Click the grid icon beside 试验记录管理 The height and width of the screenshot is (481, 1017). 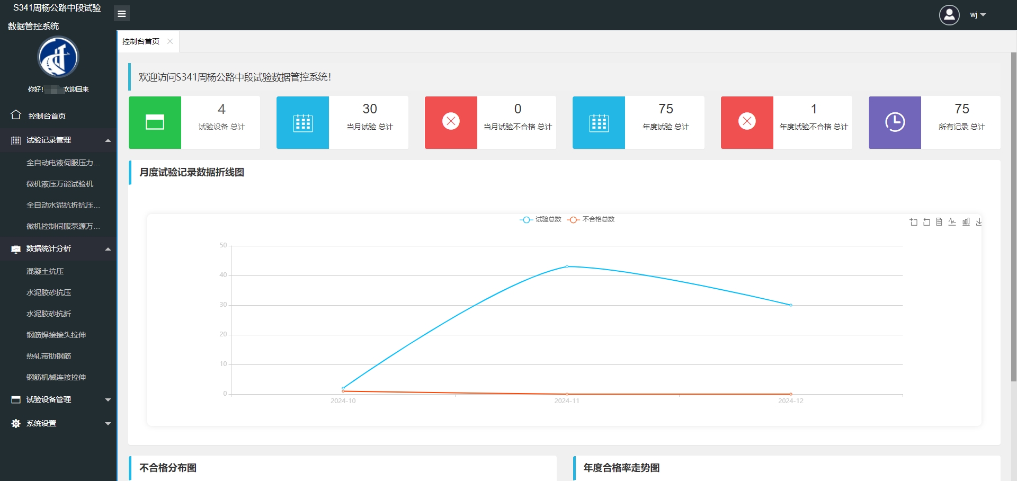pyautogui.click(x=16, y=140)
